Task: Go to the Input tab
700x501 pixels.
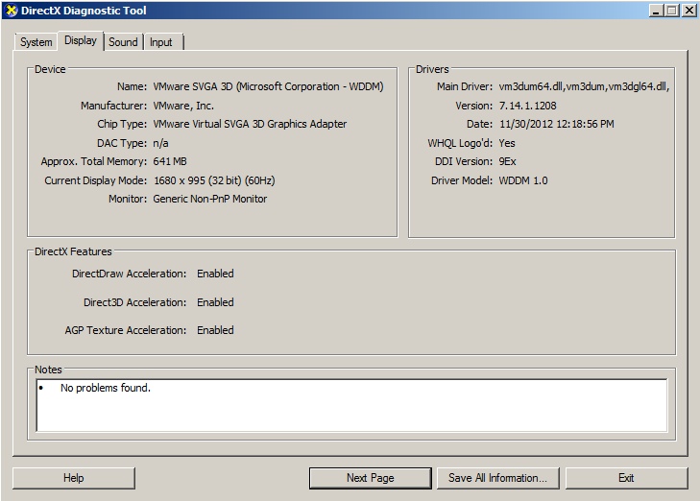Action: coord(161,42)
